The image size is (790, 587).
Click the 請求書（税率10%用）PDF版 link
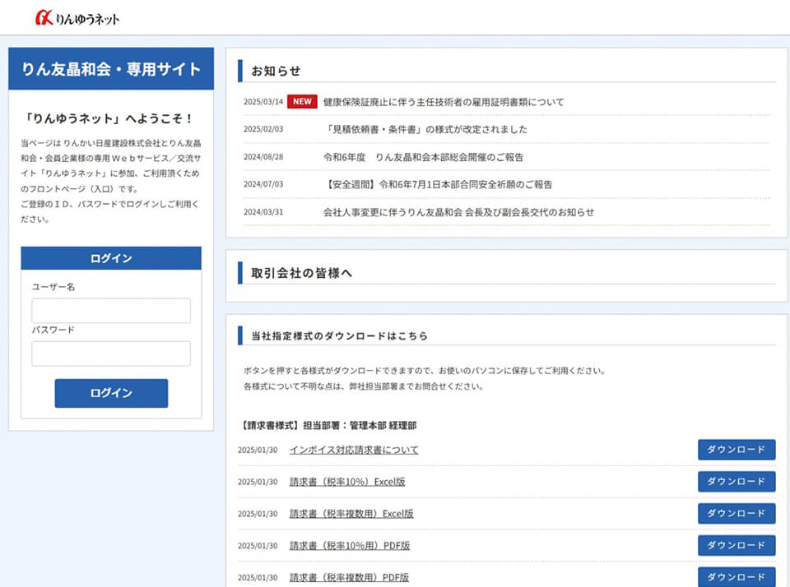point(350,545)
